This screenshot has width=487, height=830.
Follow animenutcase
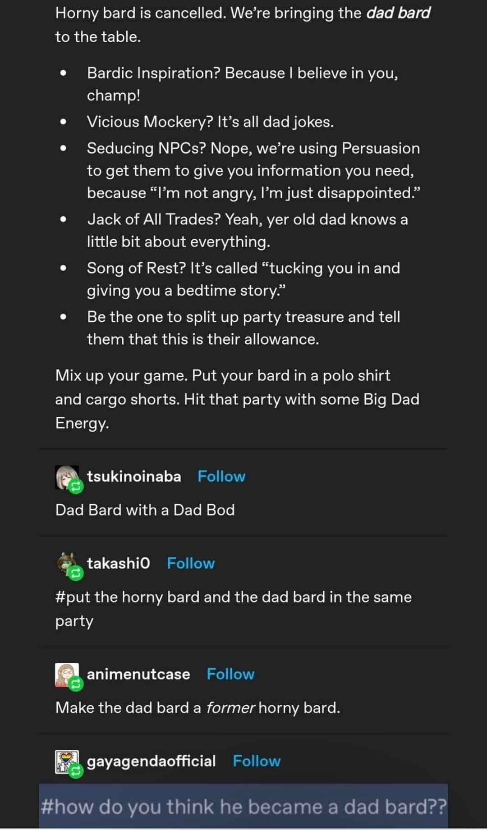[230, 674]
